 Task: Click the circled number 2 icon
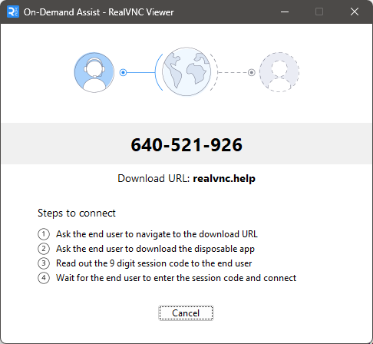coord(44,249)
